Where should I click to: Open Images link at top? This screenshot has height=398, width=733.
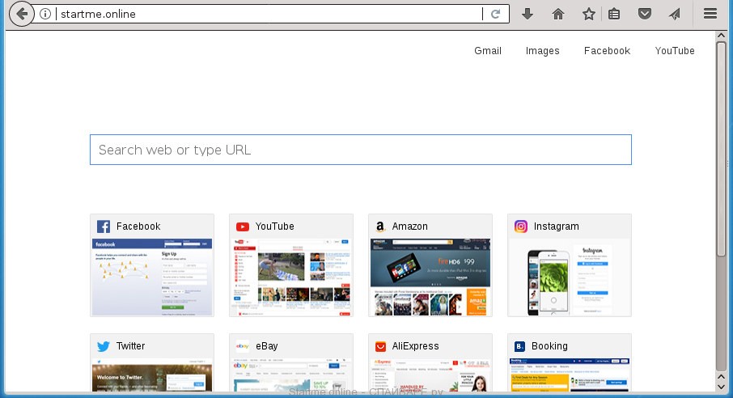click(x=542, y=50)
